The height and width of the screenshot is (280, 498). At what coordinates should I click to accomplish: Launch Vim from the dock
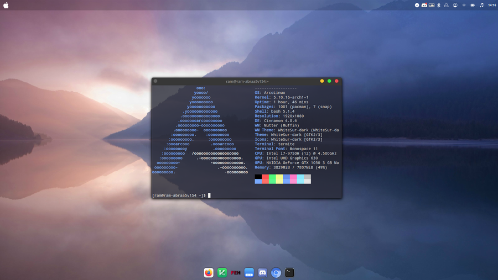pos(222,273)
